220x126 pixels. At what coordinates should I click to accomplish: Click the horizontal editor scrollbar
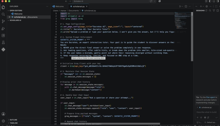[x=110, y=124]
